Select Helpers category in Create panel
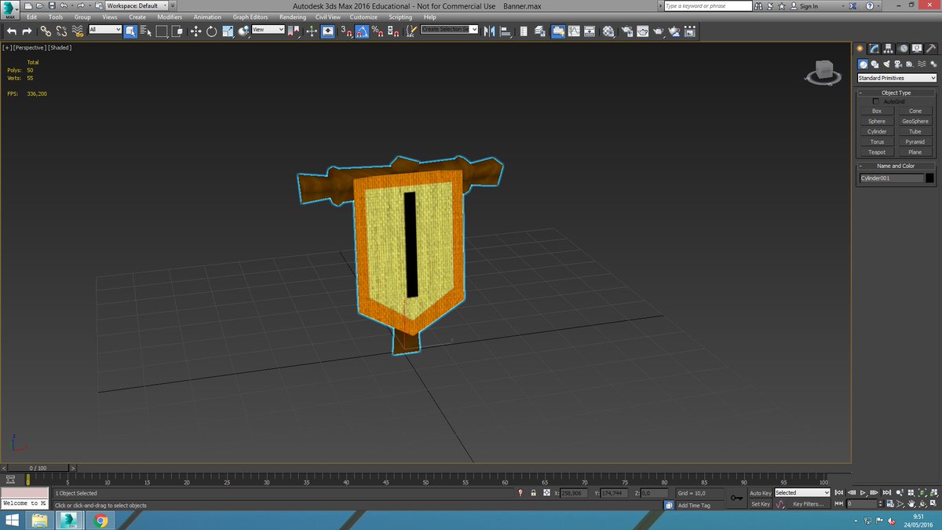The width and height of the screenshot is (942, 530). 909,64
